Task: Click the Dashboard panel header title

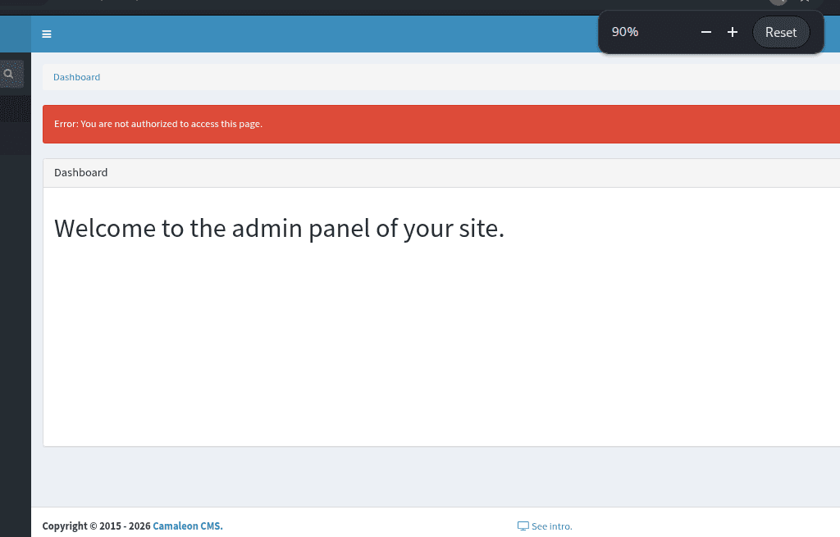Action: pyautogui.click(x=81, y=173)
